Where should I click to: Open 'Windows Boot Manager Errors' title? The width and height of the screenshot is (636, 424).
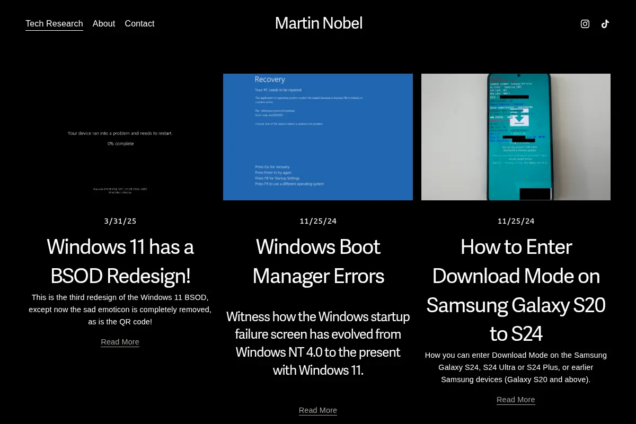[318, 261]
